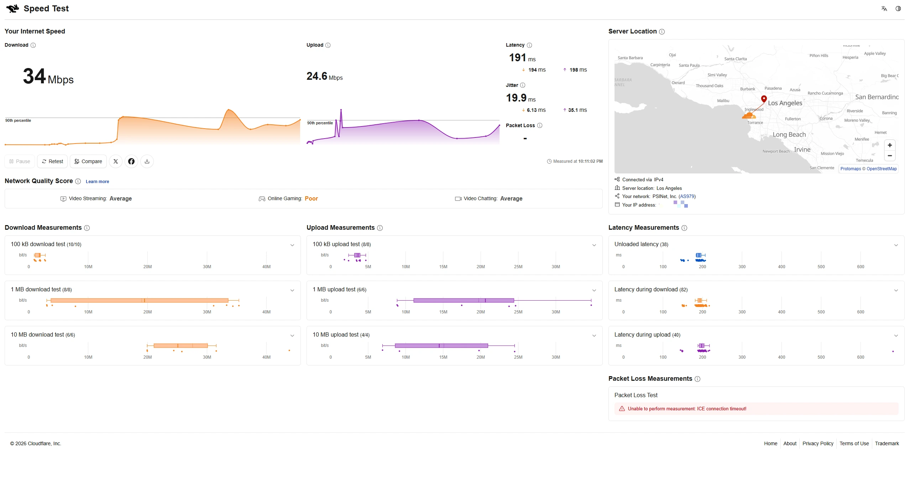Screen dimensions: 910x504
Task: Zoom in on the server map
Action: point(890,145)
